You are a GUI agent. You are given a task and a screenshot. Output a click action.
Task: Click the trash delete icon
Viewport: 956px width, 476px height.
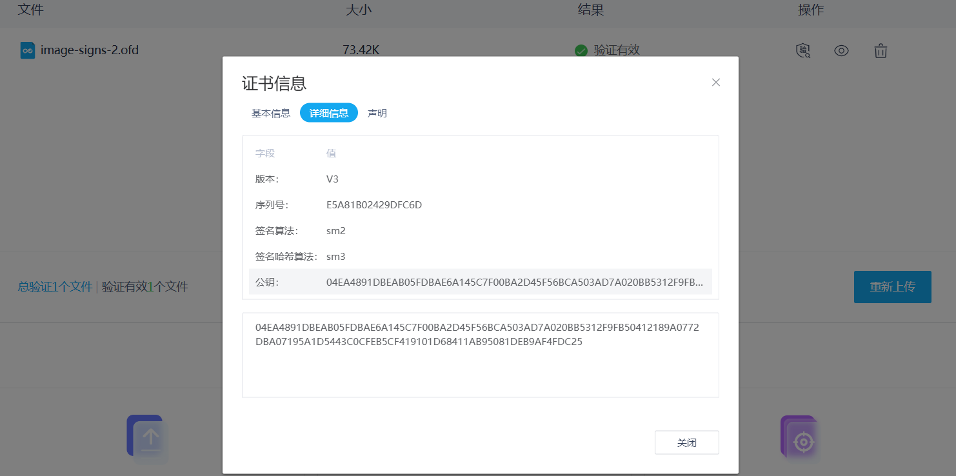[881, 50]
